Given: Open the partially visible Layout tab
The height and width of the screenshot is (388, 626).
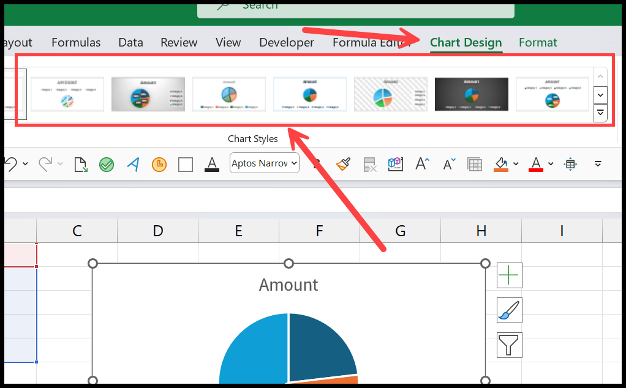Looking at the screenshot, I should 18,42.
